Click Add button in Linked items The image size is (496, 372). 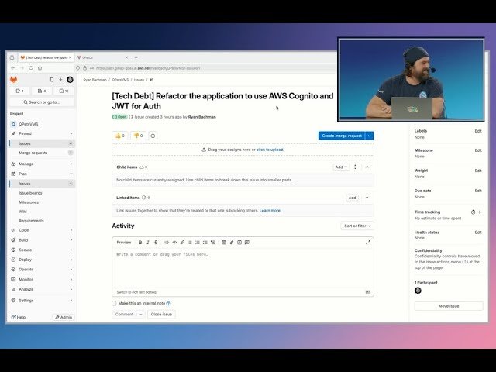[352, 198]
